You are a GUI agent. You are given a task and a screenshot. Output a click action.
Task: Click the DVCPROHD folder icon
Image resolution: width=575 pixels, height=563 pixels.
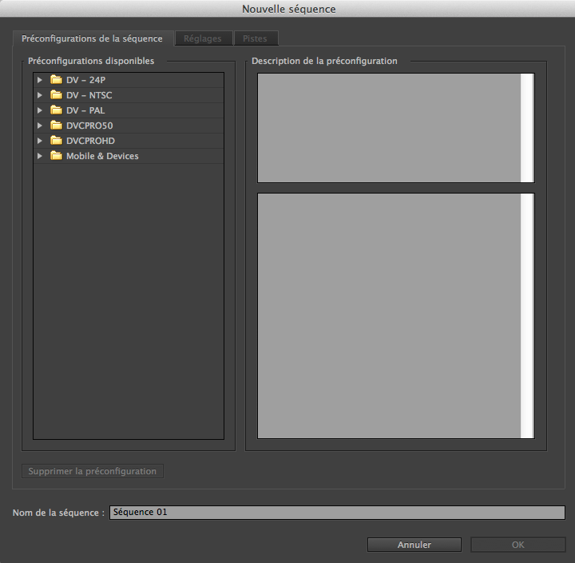56,141
